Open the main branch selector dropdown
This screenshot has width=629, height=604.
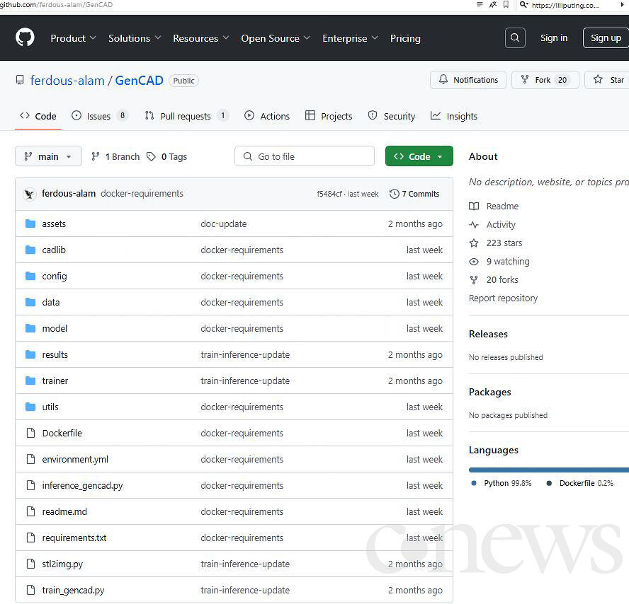(x=49, y=156)
